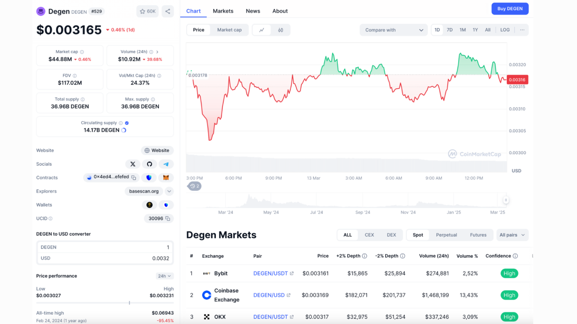Show Market cap info tooltip icon
The image size is (577, 324).
82,52
